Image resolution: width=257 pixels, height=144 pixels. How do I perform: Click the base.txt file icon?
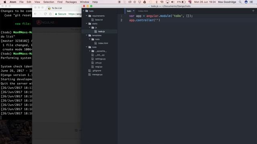click(93, 20)
